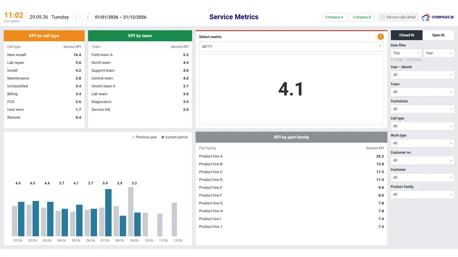Expand the Year – Month dropdown
This screenshot has height=257, width=458.
click(422, 75)
